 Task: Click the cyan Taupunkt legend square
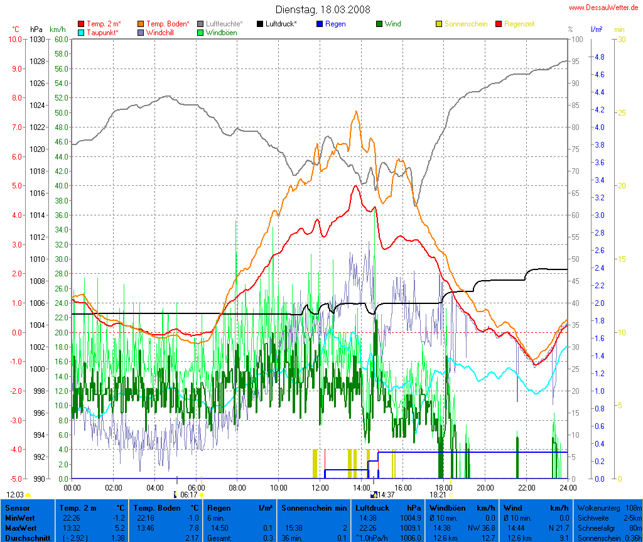(81, 33)
